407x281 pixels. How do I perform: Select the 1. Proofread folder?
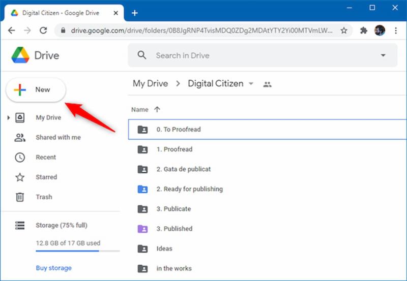(x=268, y=149)
